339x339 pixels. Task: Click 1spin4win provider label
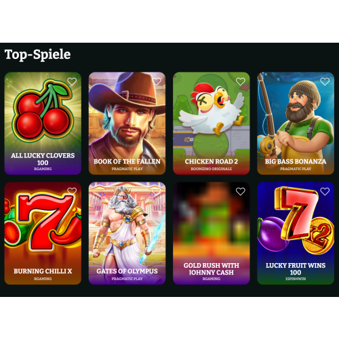[x=296, y=279]
